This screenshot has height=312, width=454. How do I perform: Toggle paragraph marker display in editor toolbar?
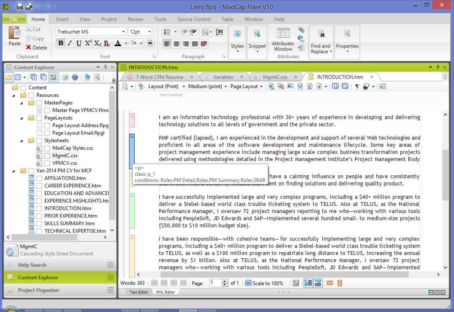point(357,87)
